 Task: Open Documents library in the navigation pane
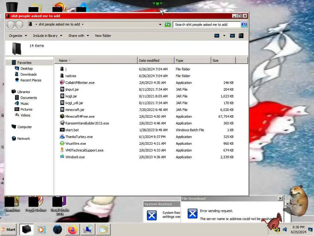(x=29, y=97)
